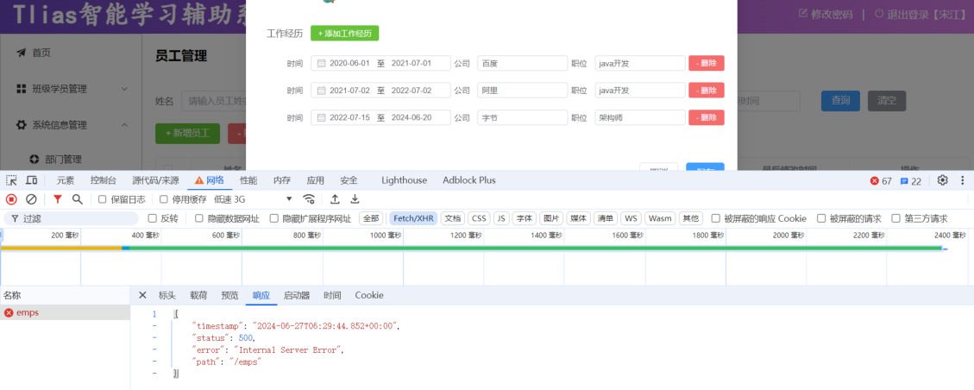Delete the 字节 work experience row
974x390 pixels.
[707, 117]
